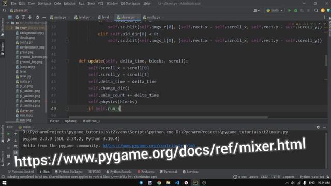The image size is (331, 186).
Task: Click the stop run square icon in toolbar
Action: (308, 10)
